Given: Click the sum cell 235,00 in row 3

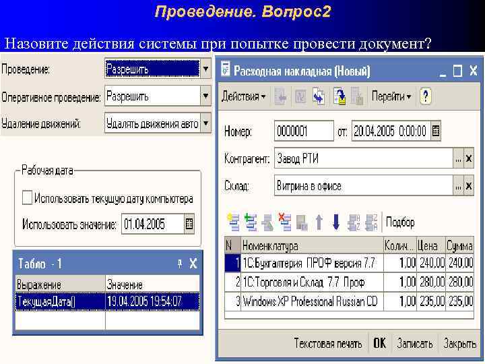Looking at the screenshot, I should coord(460,301).
